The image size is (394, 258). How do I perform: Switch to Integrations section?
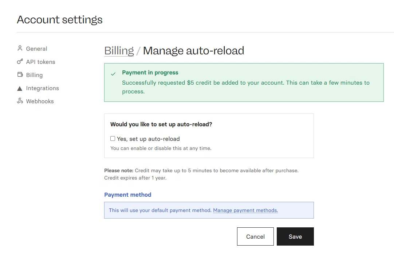[43, 88]
